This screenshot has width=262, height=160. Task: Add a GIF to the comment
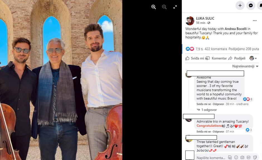[249, 157]
